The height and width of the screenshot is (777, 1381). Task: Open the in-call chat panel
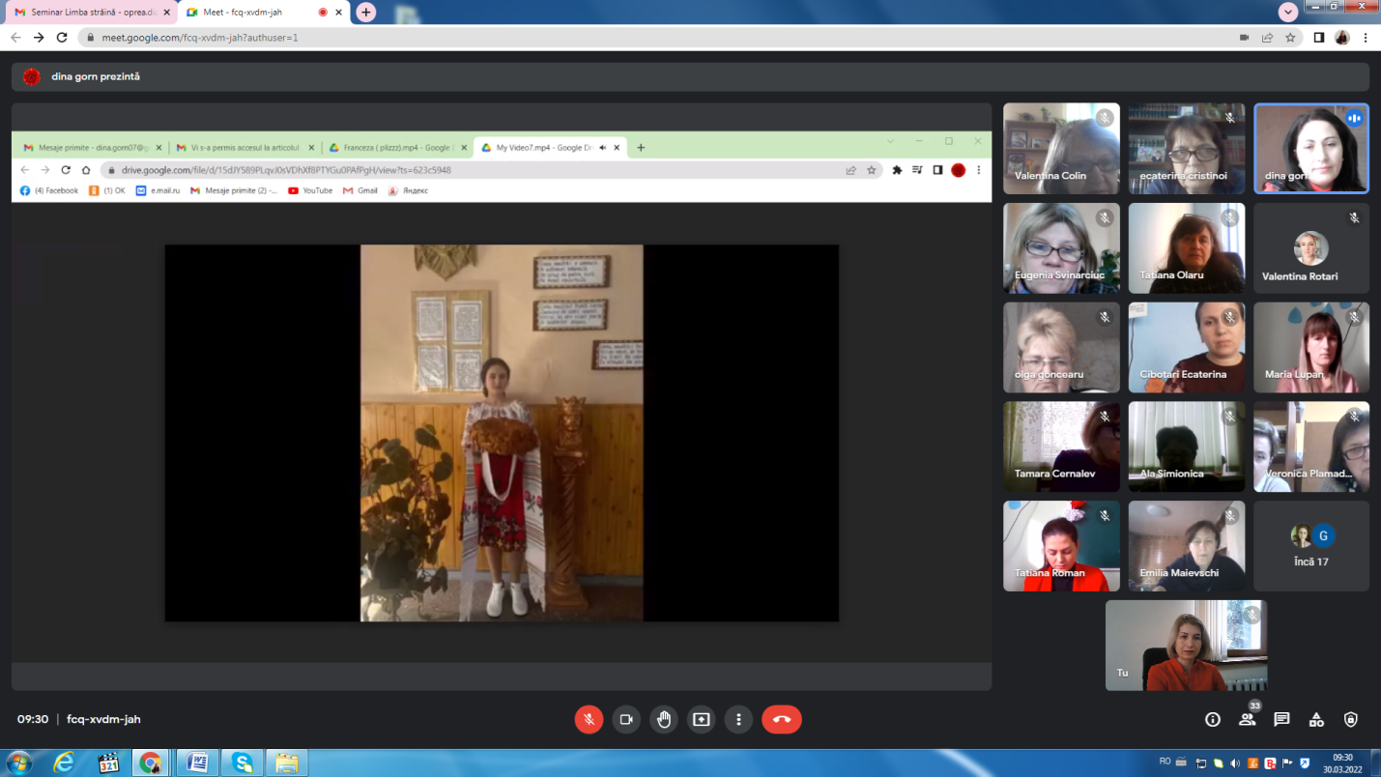coord(1281,719)
